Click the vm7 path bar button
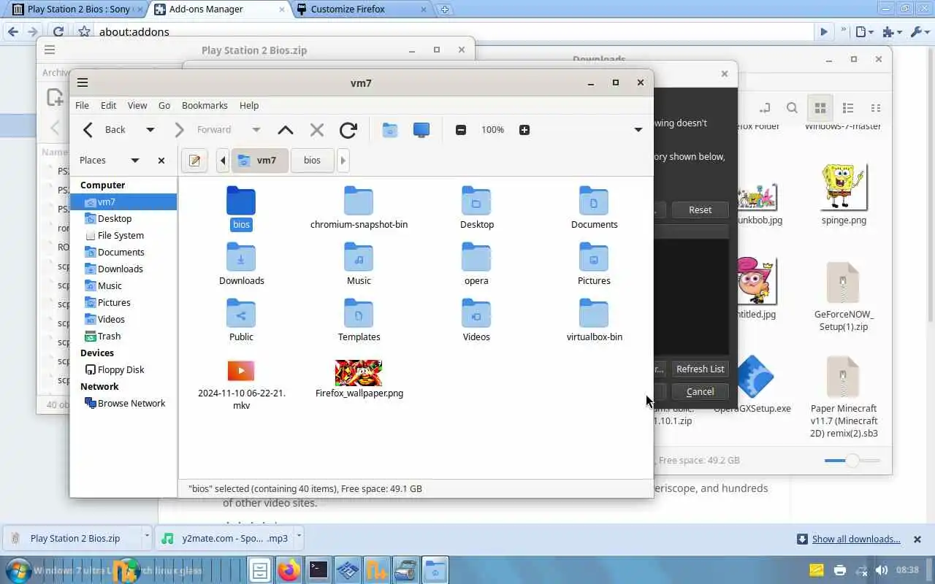Screen dimensions: 935x584 click(259, 161)
